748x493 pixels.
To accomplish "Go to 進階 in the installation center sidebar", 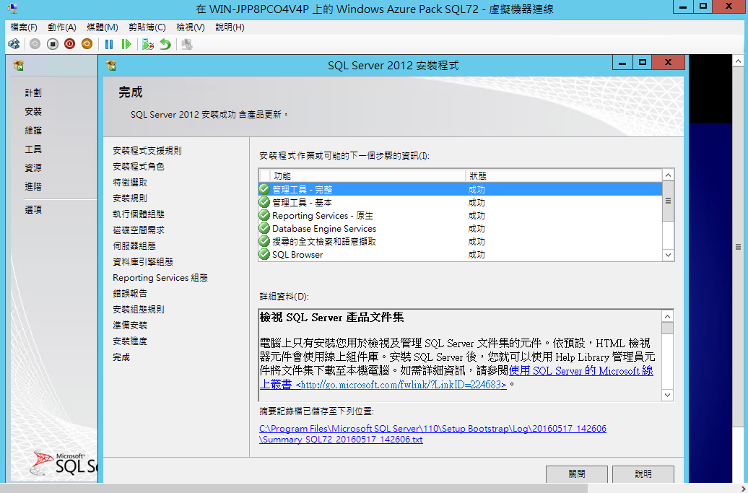I will pyautogui.click(x=33, y=186).
